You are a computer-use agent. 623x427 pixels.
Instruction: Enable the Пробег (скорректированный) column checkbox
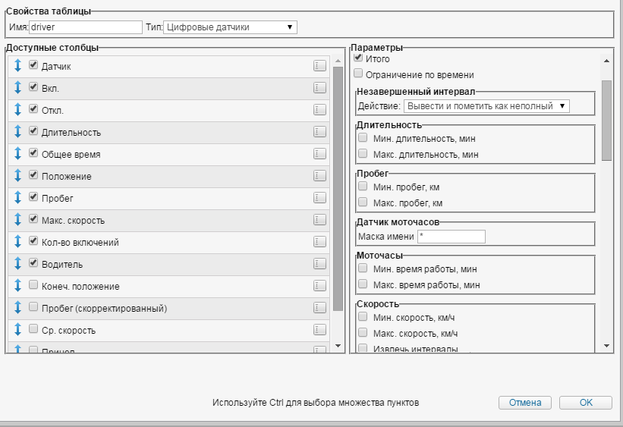click(x=33, y=307)
